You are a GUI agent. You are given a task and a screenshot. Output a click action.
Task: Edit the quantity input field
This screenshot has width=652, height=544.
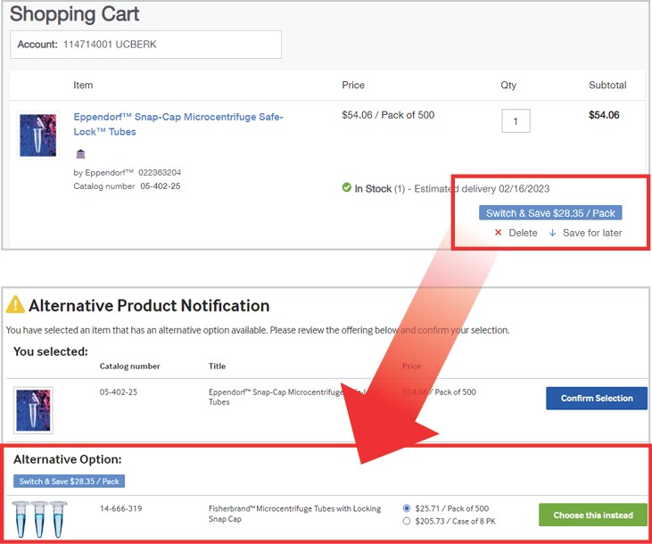(x=516, y=120)
